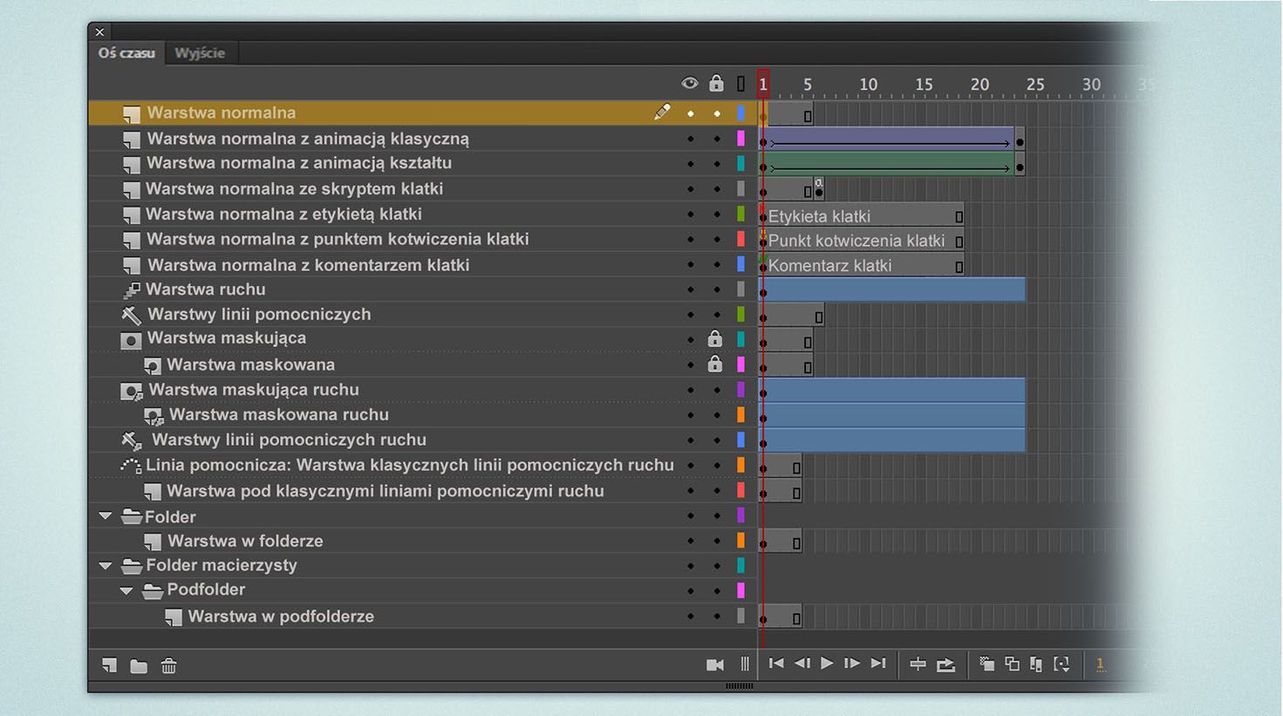The height and width of the screenshot is (716, 1283).
Task: Toggle lock all layers in header
Action: (716, 84)
